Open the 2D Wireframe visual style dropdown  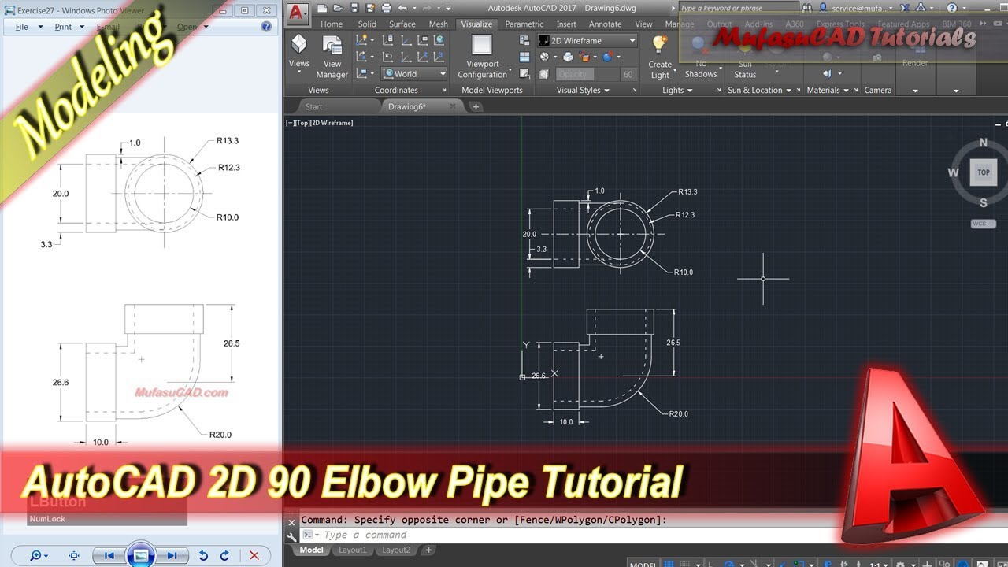[x=587, y=41]
